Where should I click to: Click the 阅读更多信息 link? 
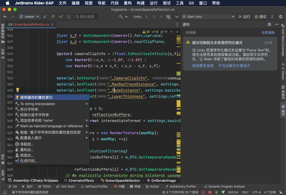(x=203, y=66)
